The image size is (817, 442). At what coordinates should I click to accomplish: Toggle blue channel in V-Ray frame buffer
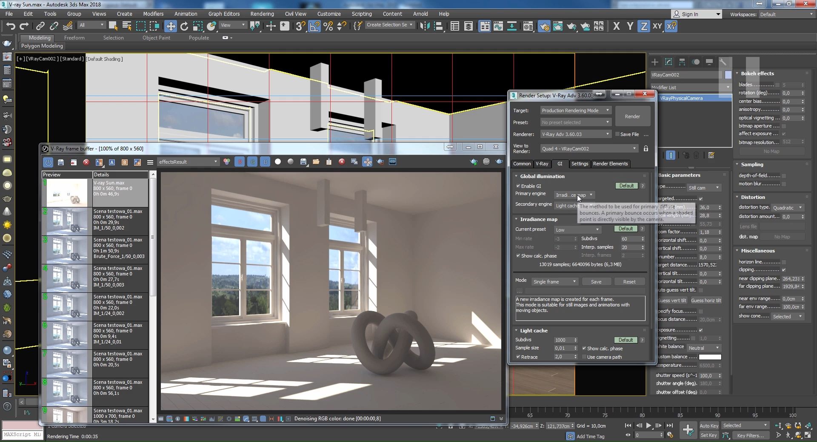point(265,162)
